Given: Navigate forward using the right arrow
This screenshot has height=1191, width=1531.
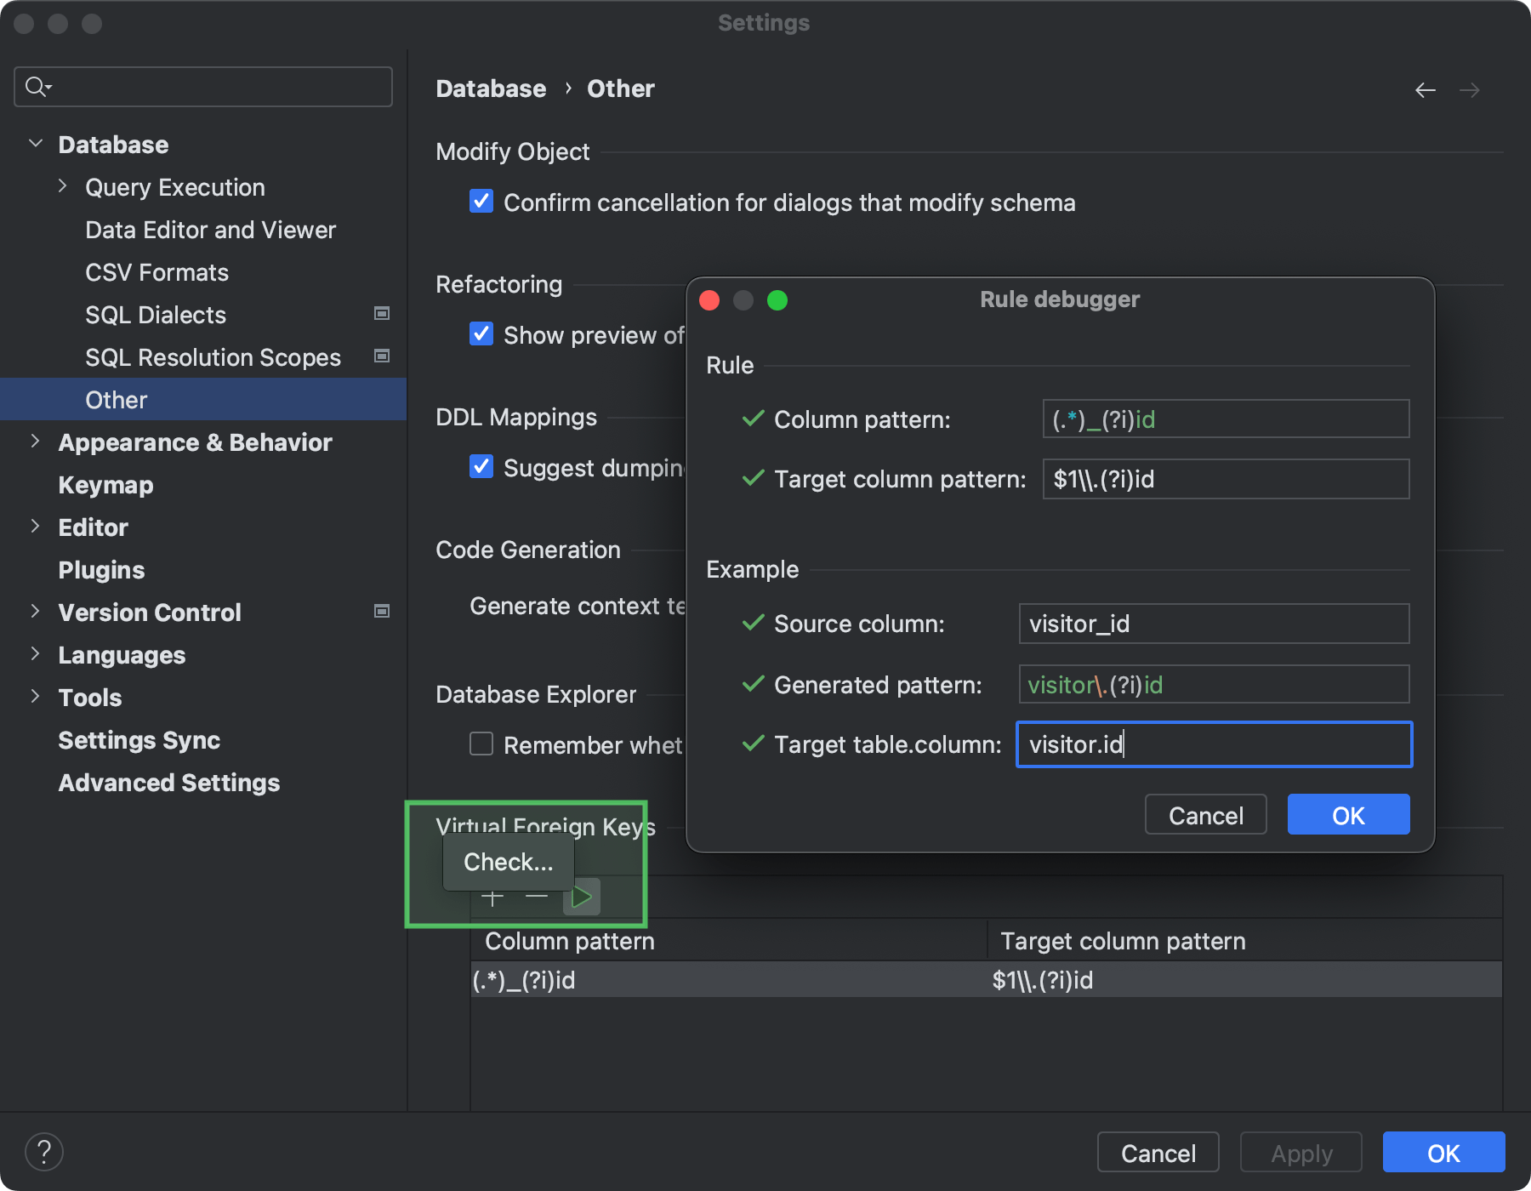Looking at the screenshot, I should (x=1471, y=89).
